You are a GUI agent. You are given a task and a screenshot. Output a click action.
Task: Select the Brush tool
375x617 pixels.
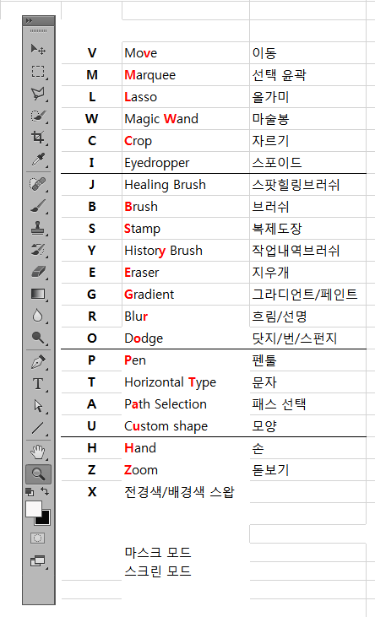(38, 206)
